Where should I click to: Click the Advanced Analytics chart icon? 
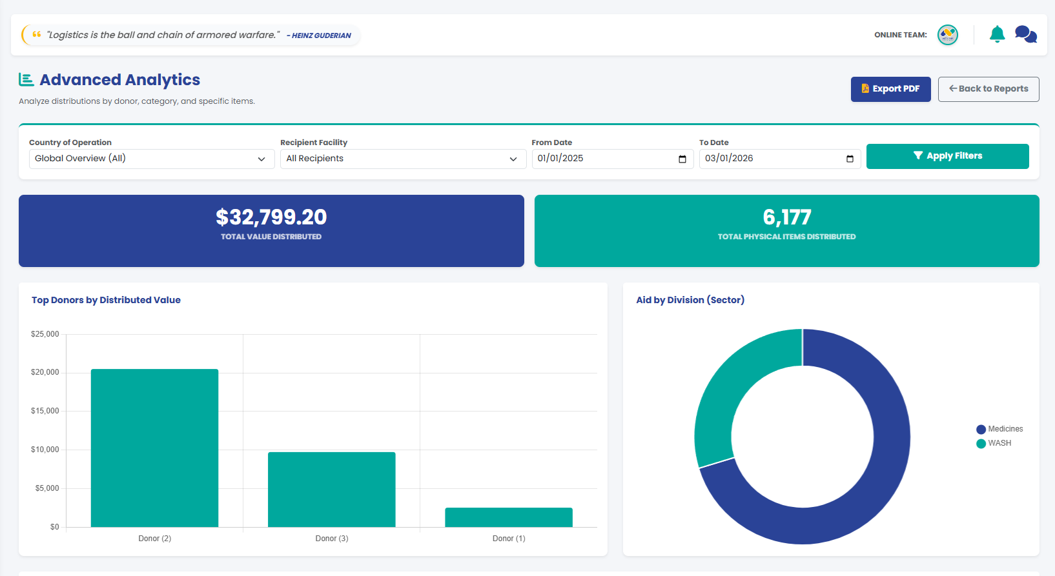pos(26,79)
